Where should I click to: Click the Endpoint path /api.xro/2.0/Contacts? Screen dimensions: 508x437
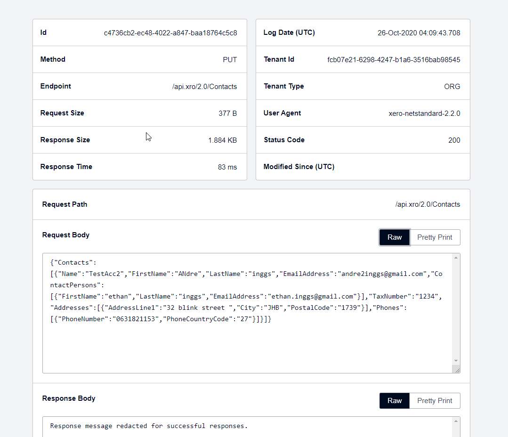coord(205,86)
